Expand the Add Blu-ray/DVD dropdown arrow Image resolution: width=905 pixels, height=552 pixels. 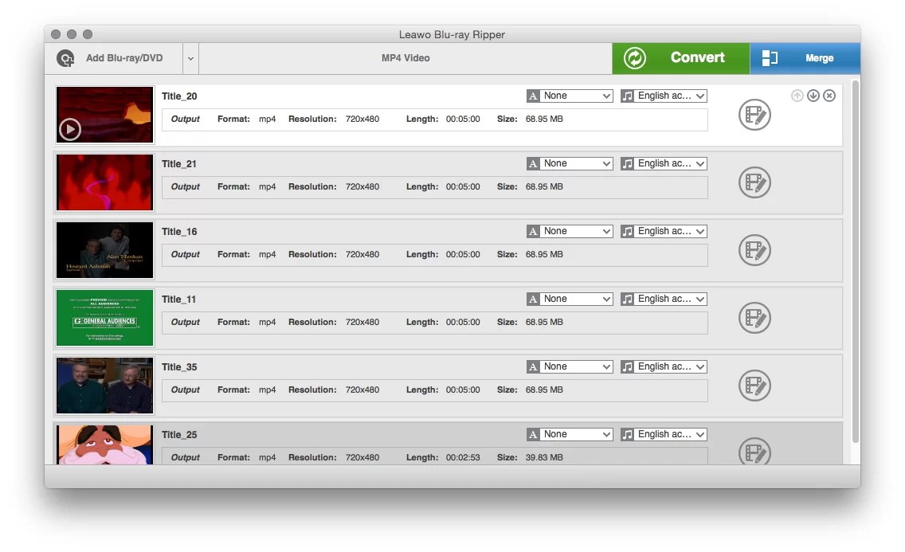[x=190, y=57]
